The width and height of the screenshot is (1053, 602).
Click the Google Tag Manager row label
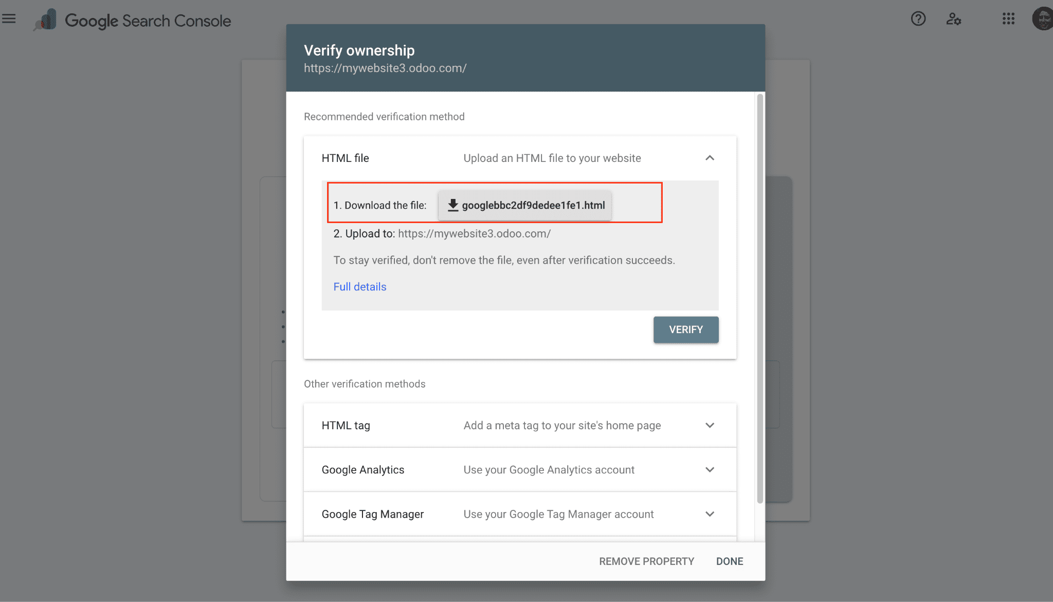[x=372, y=514]
